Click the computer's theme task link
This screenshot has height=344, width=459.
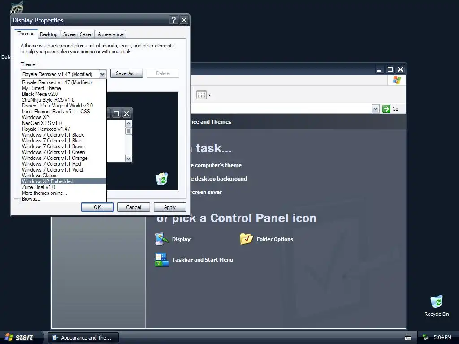coord(216,165)
